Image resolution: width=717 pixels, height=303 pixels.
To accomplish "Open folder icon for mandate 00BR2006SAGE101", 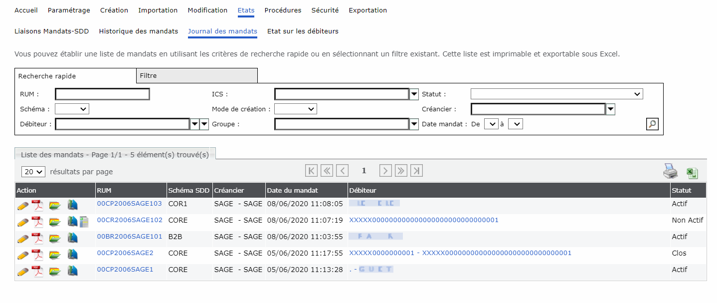I will tap(55, 238).
